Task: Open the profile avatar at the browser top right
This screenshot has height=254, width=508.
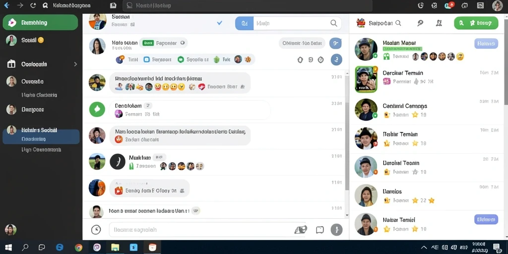Action: click(x=497, y=5)
